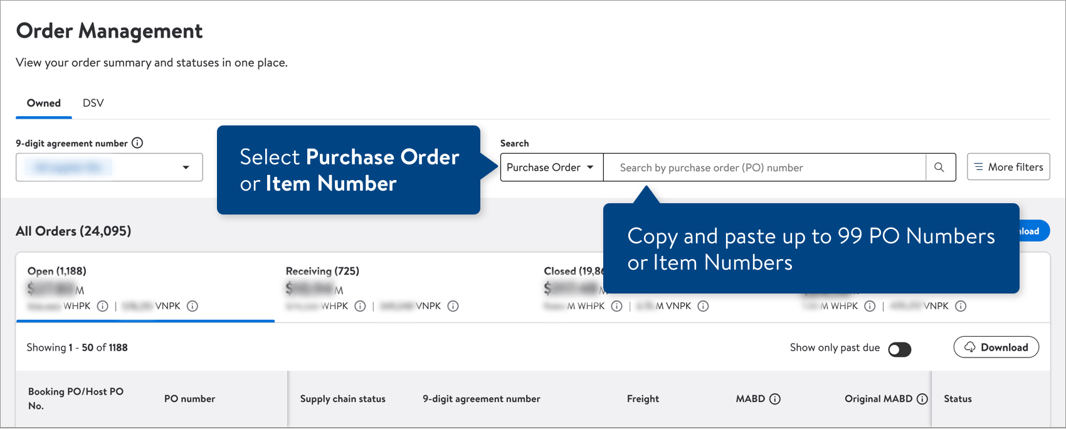This screenshot has width=1066, height=429.
Task: Click the VNPK info icon under Open orders
Action: 193,306
